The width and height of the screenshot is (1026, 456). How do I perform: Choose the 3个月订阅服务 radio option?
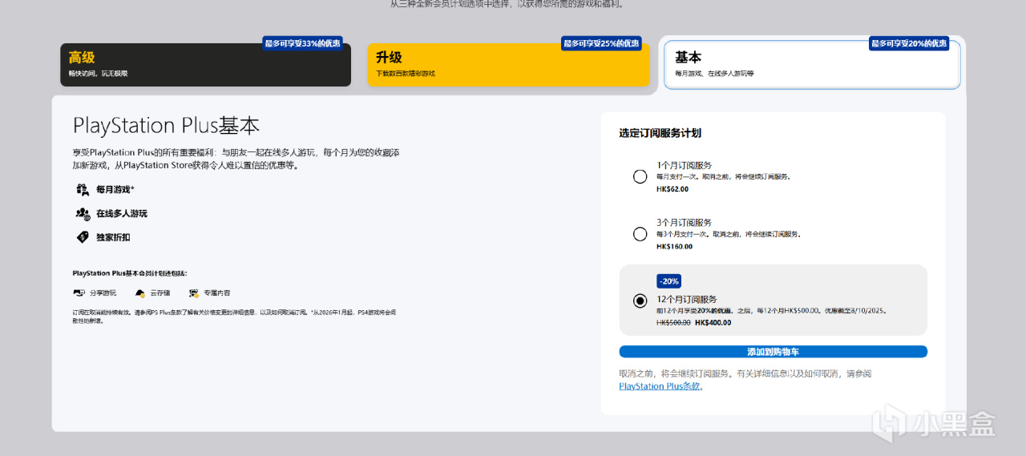640,234
